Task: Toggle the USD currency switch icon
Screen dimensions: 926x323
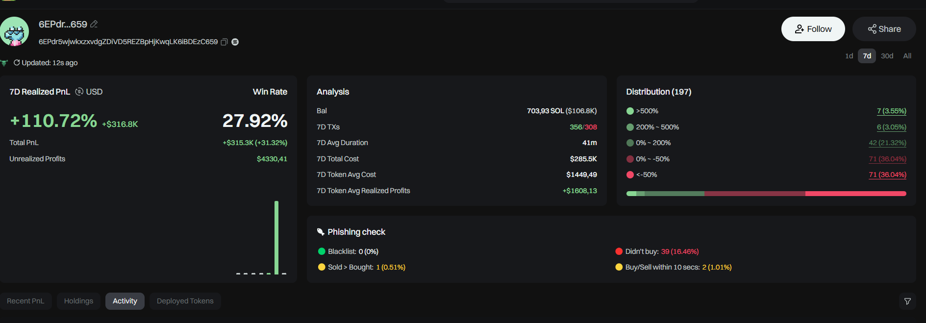Action: [79, 92]
